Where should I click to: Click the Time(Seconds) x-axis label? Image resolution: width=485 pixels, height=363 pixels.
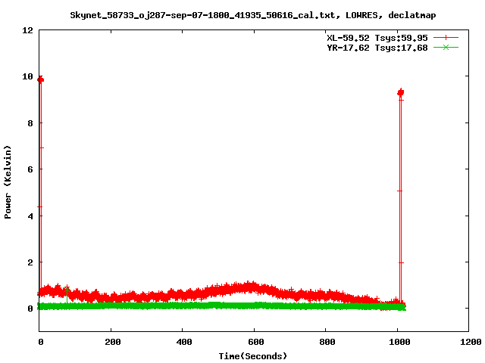[252, 356]
